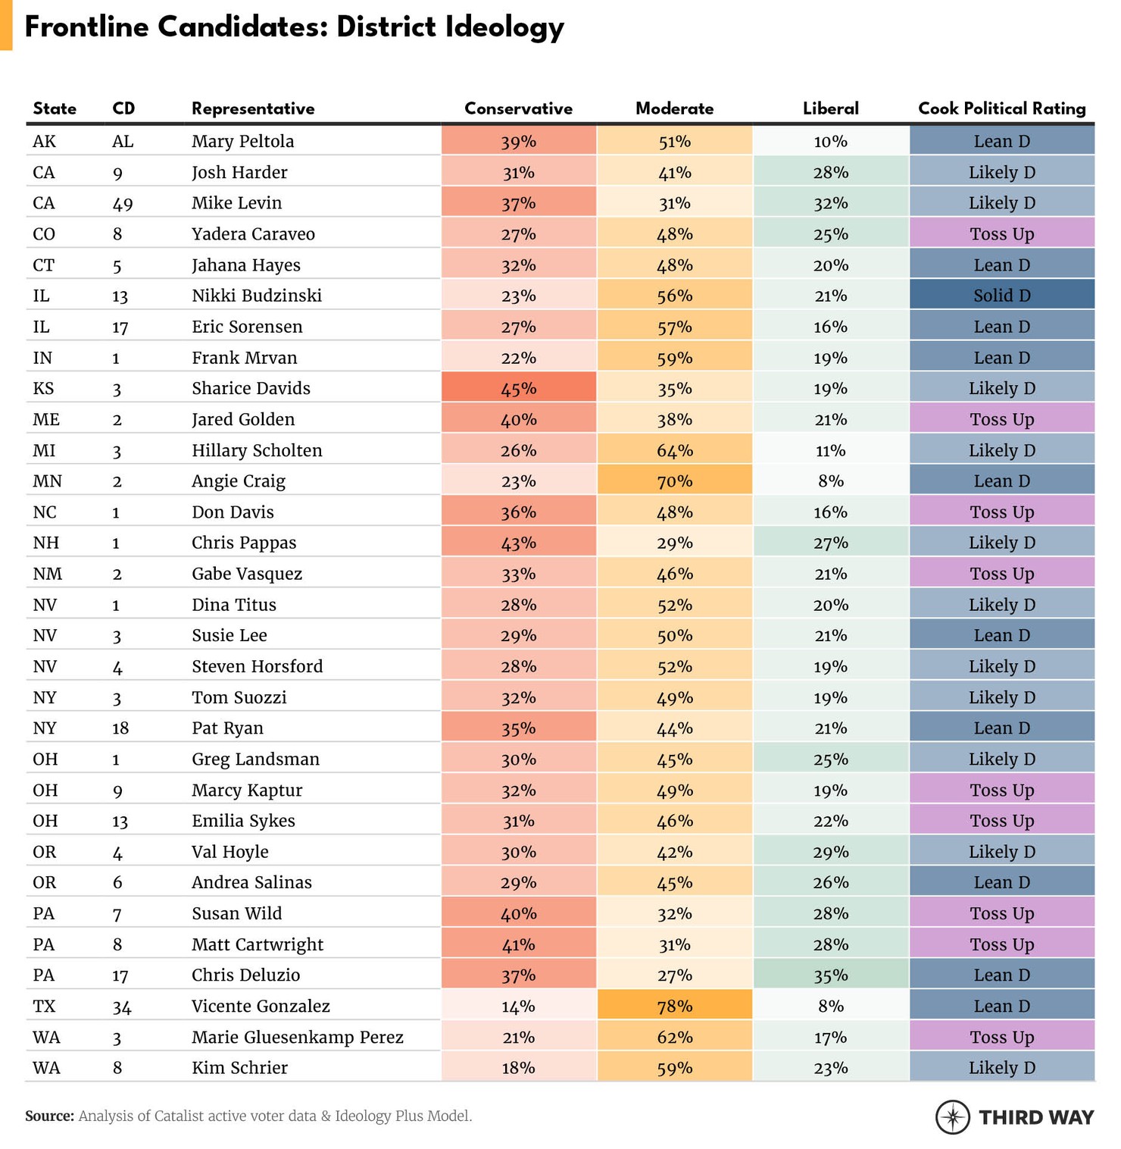Select the "Conservative" column header
This screenshot has height=1149, width=1121.
pos(518,108)
